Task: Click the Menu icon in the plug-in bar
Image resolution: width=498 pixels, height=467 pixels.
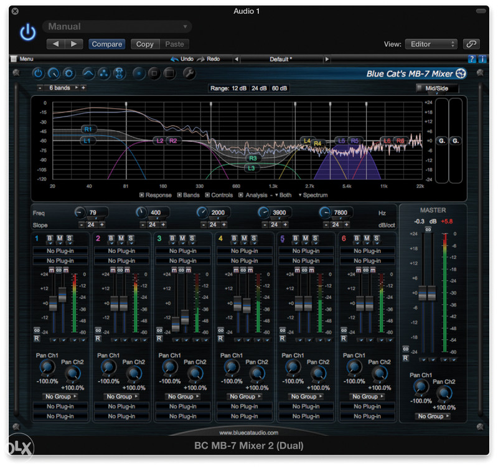Action: point(14,59)
